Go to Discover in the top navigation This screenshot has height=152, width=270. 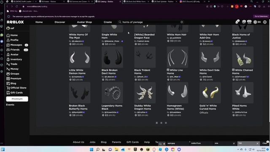point(60,22)
